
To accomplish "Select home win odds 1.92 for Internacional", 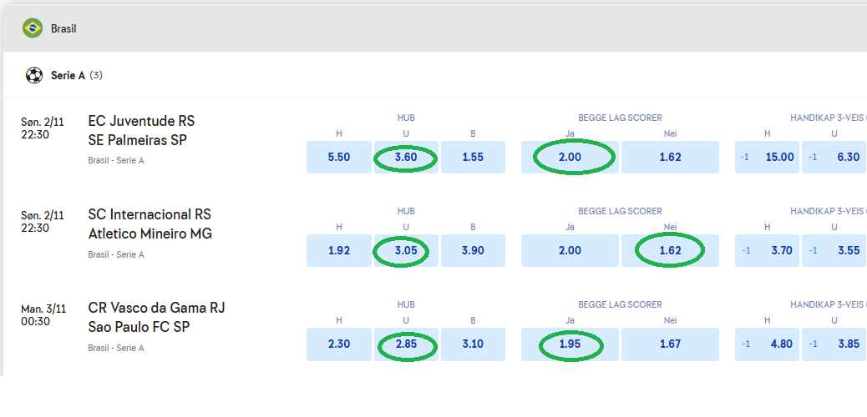I will (339, 250).
